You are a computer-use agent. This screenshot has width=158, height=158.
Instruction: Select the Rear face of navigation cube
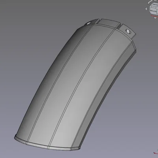[x=155, y=5]
